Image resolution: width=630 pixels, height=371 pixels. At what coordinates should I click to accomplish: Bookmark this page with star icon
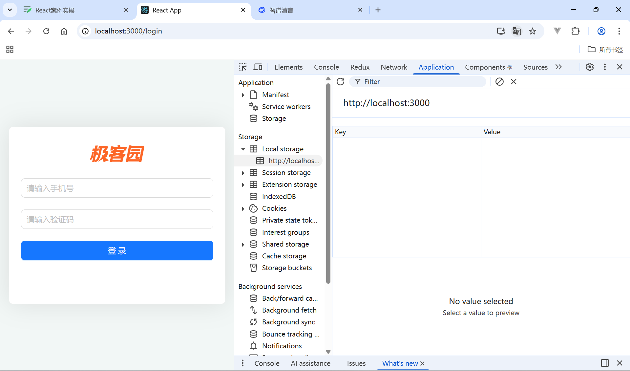coord(533,31)
